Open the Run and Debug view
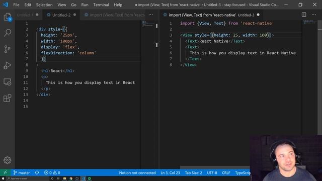322x181 pixels. coord(8,65)
